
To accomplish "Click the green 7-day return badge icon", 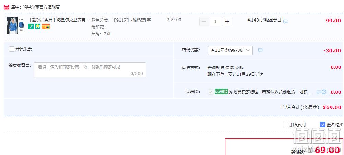I will [31, 26].
